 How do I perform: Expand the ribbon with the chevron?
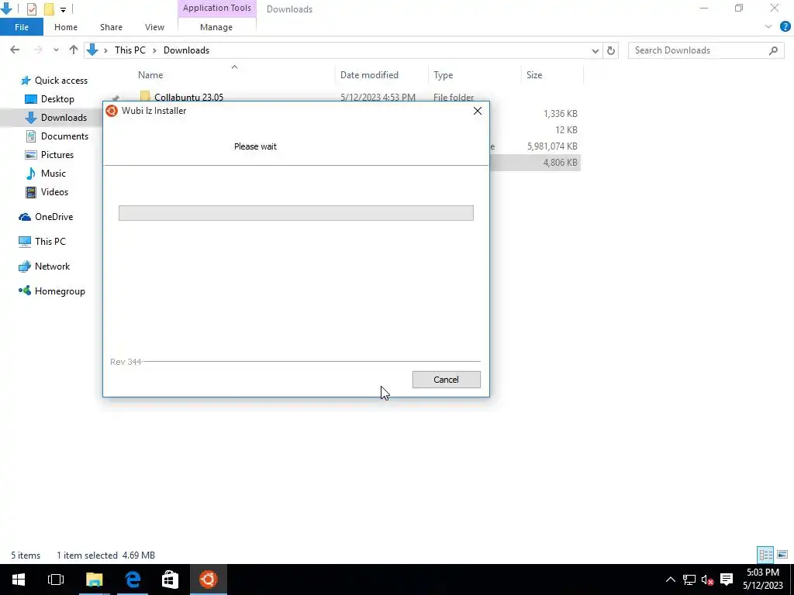[768, 27]
